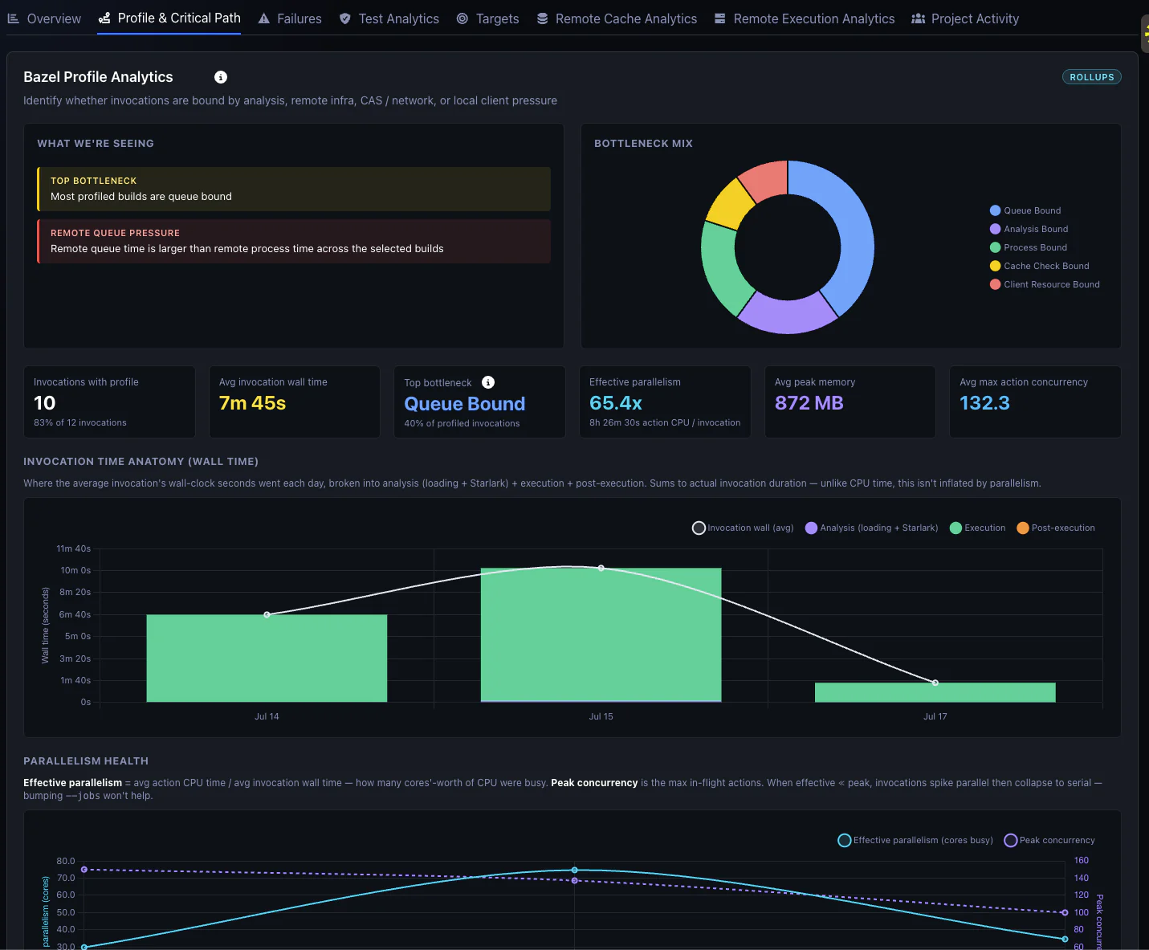Click the Profile & Critical Path icon
Viewport: 1149px width, 950px height.
104,18
